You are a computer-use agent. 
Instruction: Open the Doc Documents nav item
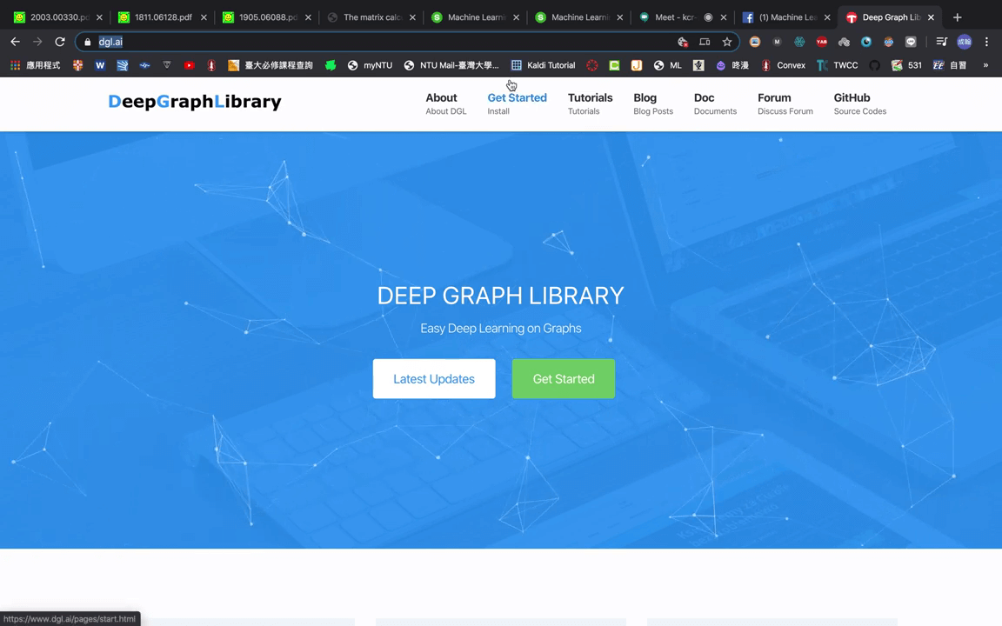[x=715, y=103]
